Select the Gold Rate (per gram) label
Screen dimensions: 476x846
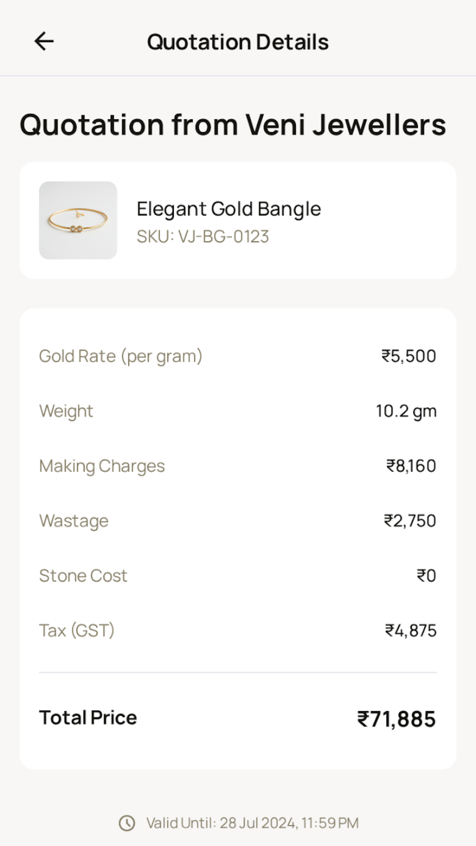coord(121,356)
